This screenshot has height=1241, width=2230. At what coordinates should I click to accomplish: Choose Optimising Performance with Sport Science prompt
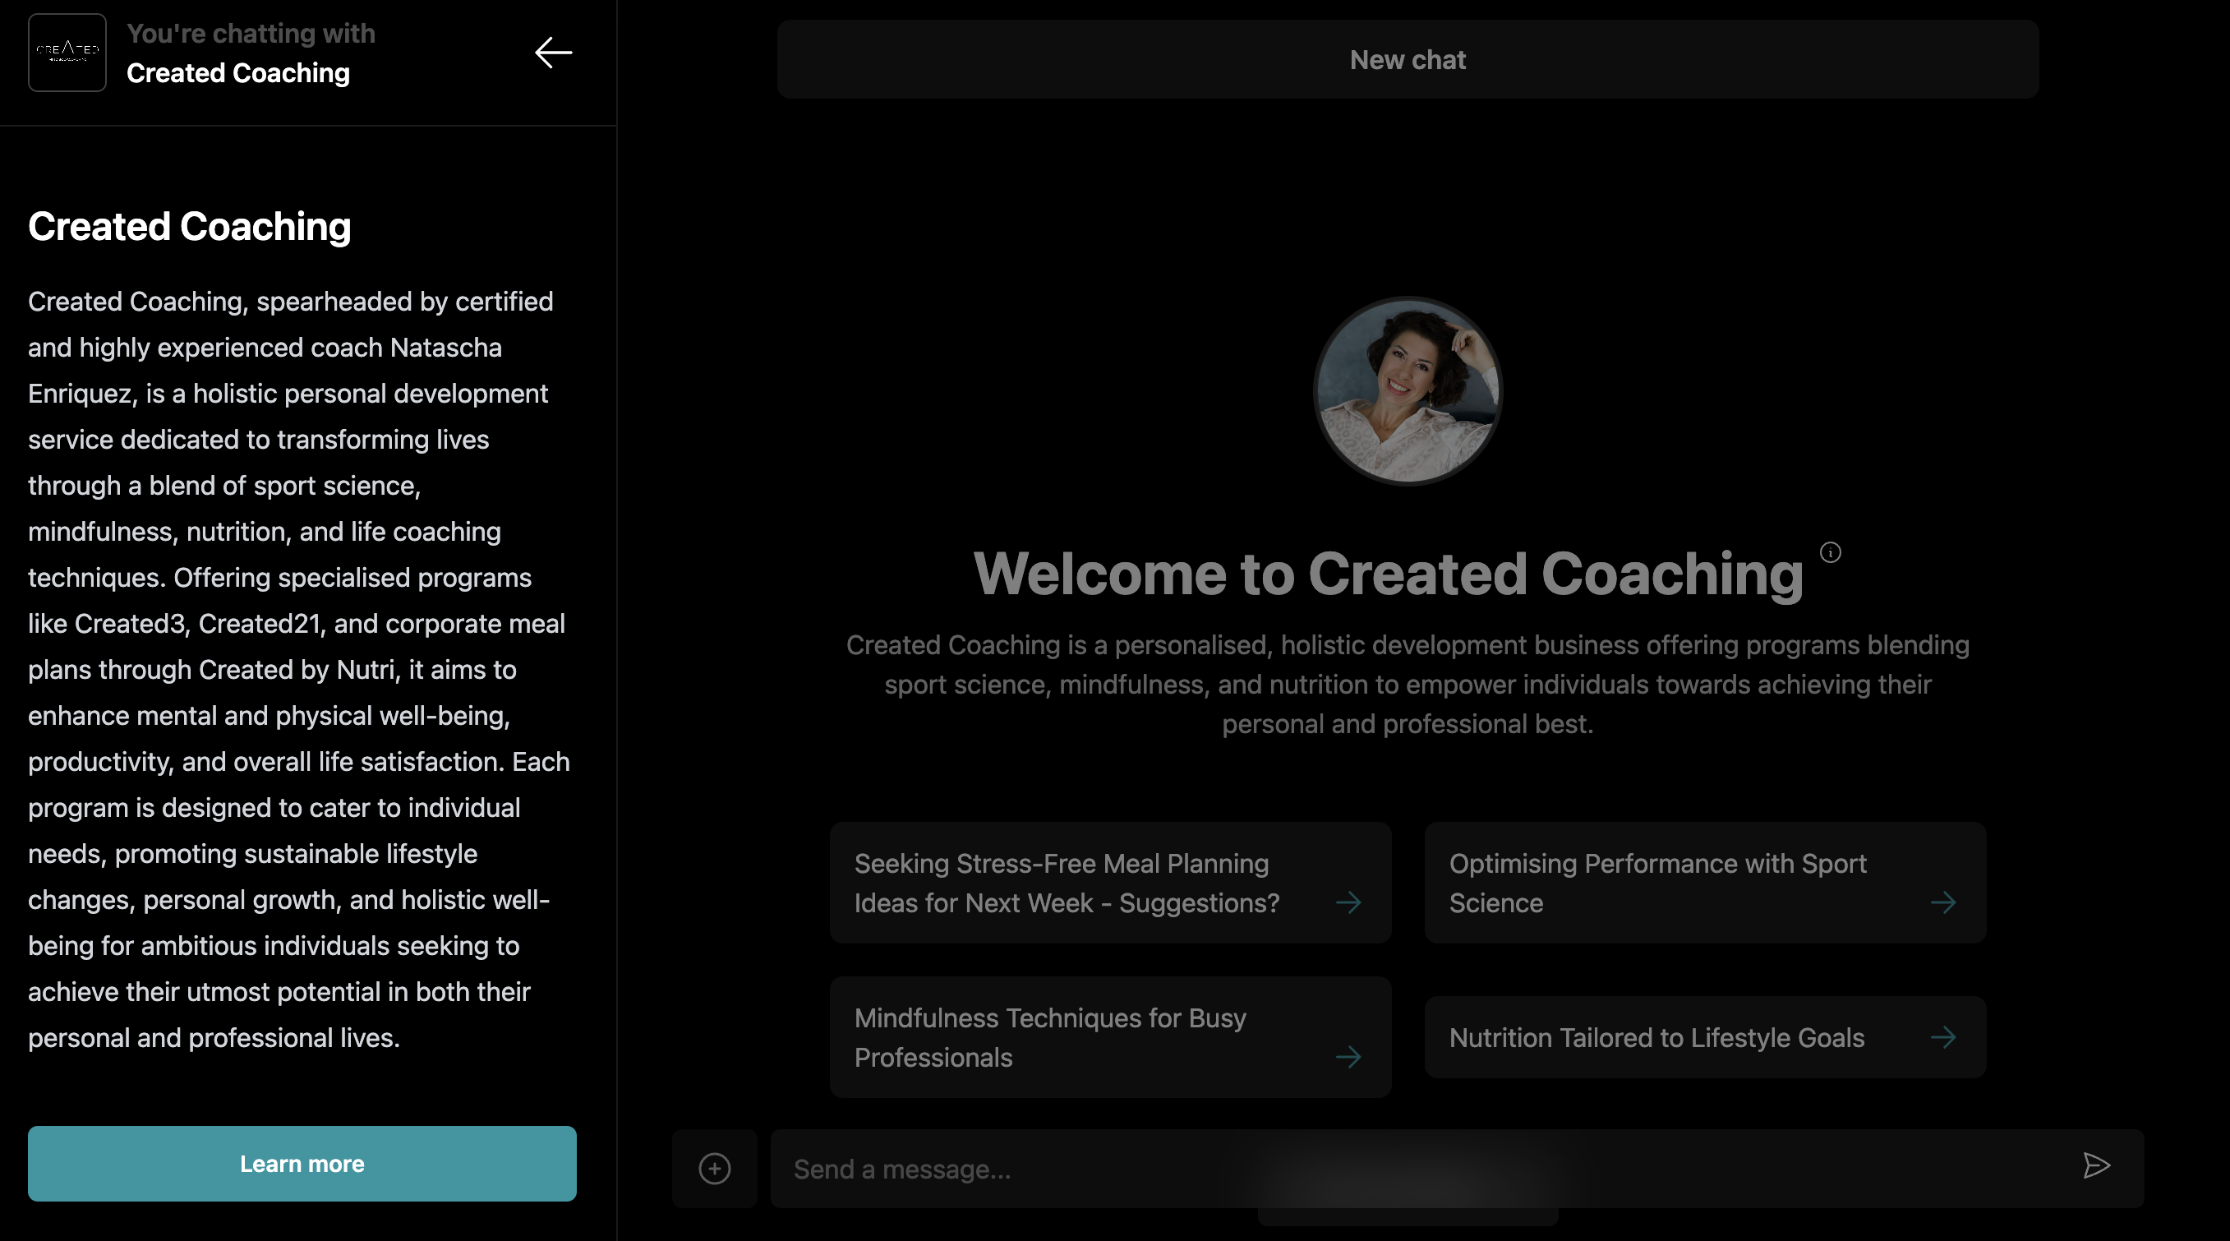pos(1658,883)
